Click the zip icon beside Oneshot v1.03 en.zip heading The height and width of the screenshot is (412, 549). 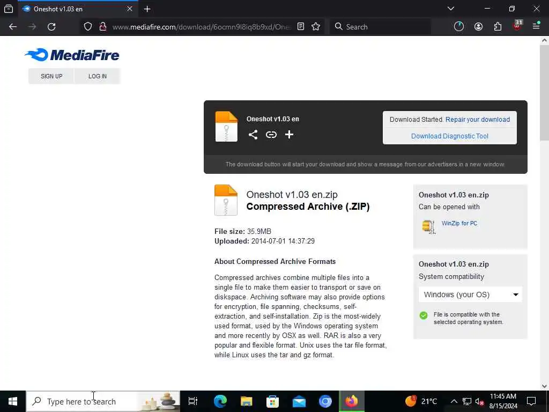point(226,200)
